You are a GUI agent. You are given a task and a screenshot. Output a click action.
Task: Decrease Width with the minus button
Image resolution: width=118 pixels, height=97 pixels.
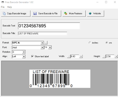click(x=69, y=56)
